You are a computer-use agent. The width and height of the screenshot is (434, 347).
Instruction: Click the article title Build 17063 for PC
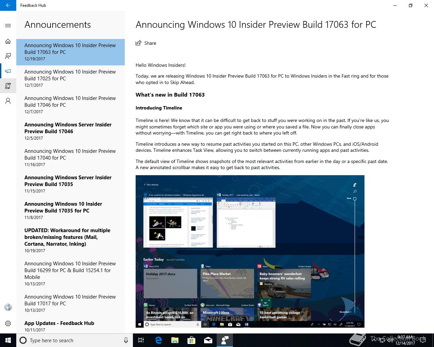(256, 25)
